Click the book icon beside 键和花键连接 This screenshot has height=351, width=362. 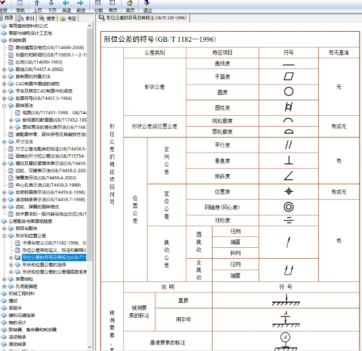(4, 315)
